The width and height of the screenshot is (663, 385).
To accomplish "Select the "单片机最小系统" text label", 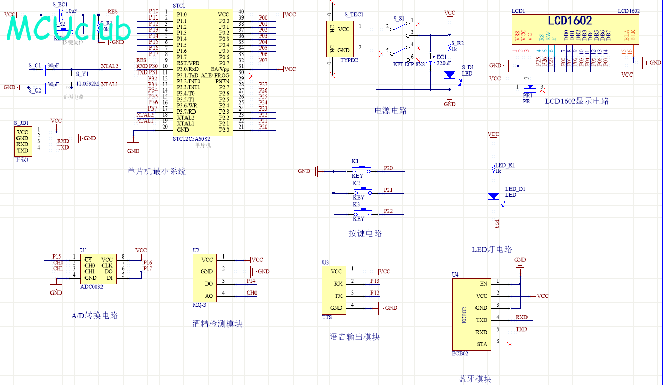I will pyautogui.click(x=157, y=171).
